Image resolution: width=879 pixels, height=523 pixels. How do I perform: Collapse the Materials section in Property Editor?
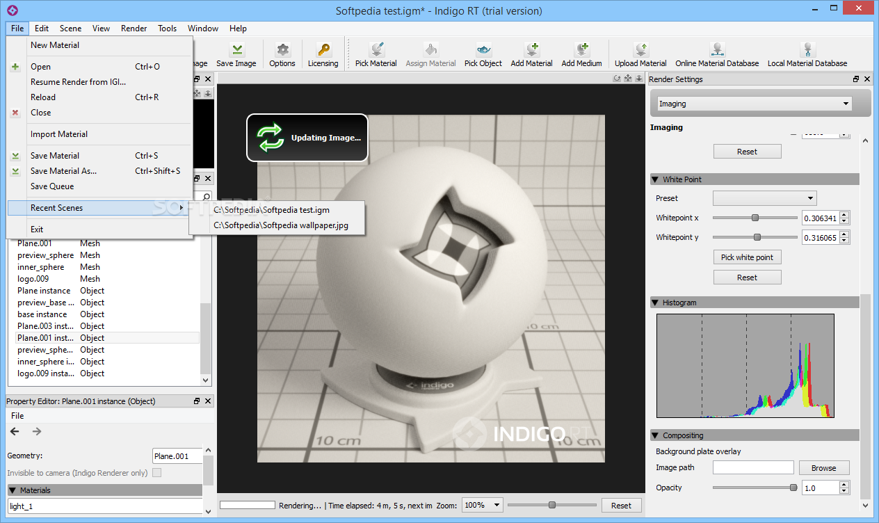click(x=13, y=490)
